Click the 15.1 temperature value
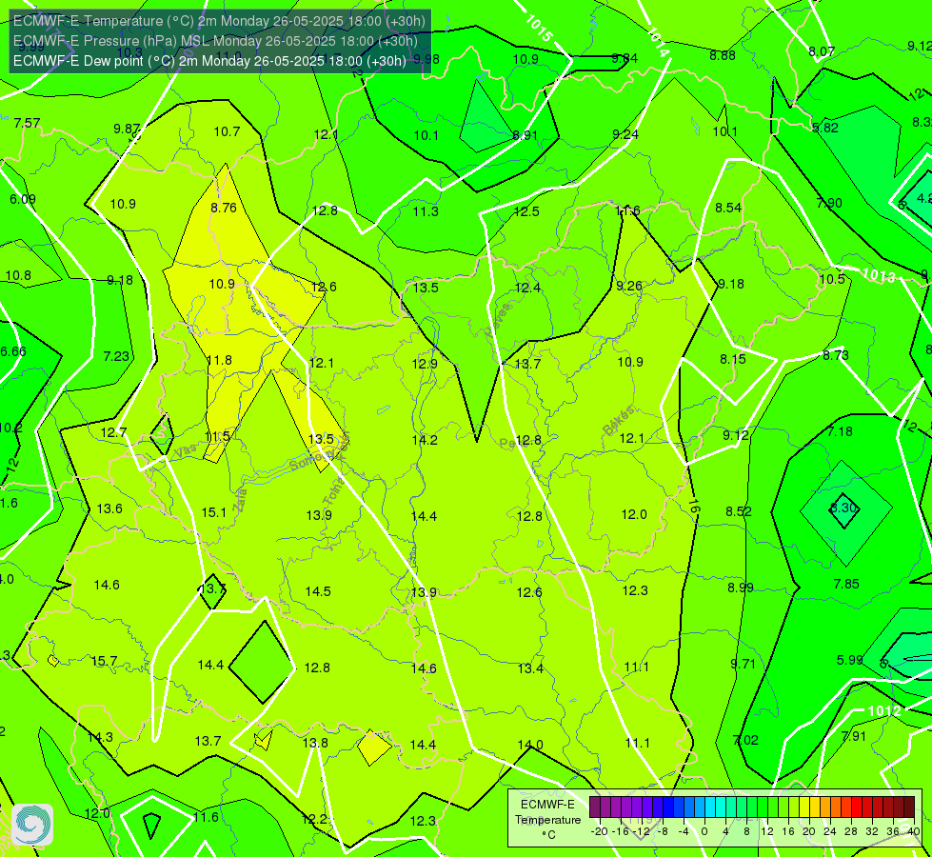The width and height of the screenshot is (932, 857). pyautogui.click(x=214, y=512)
